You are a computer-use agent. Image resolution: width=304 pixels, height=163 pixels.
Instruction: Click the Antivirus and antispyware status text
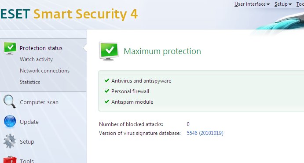click(x=141, y=81)
